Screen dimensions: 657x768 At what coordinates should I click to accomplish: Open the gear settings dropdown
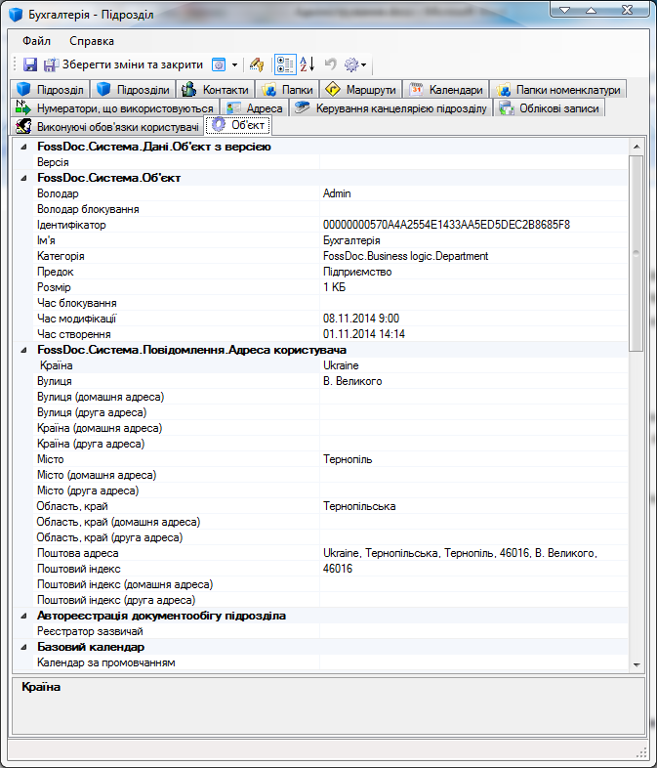(355, 64)
